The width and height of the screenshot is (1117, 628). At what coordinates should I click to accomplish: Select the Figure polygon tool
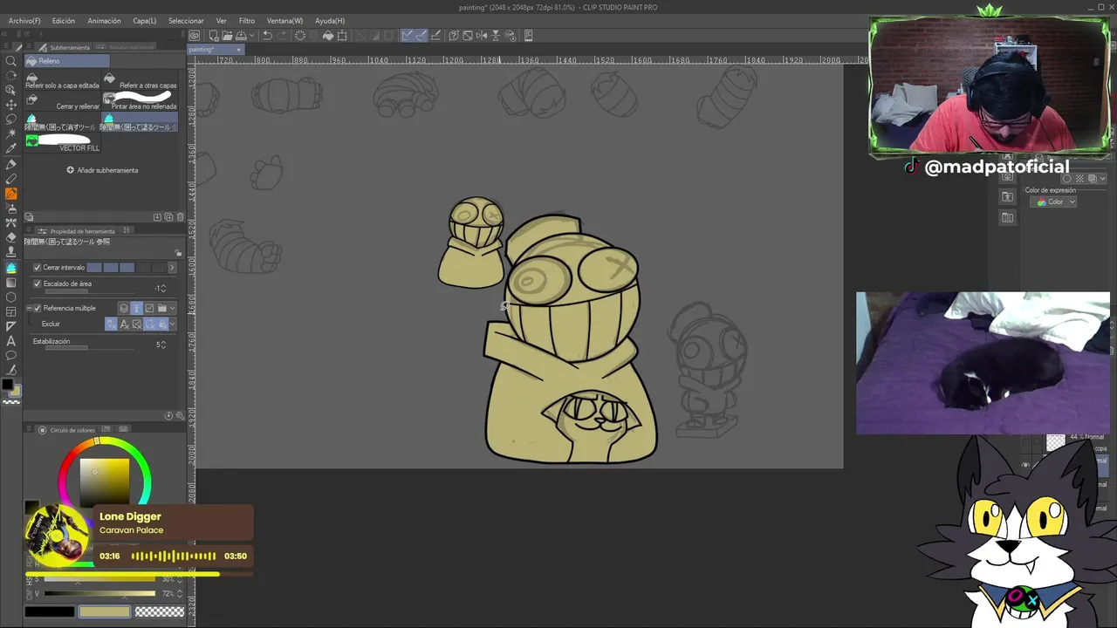tap(10, 297)
